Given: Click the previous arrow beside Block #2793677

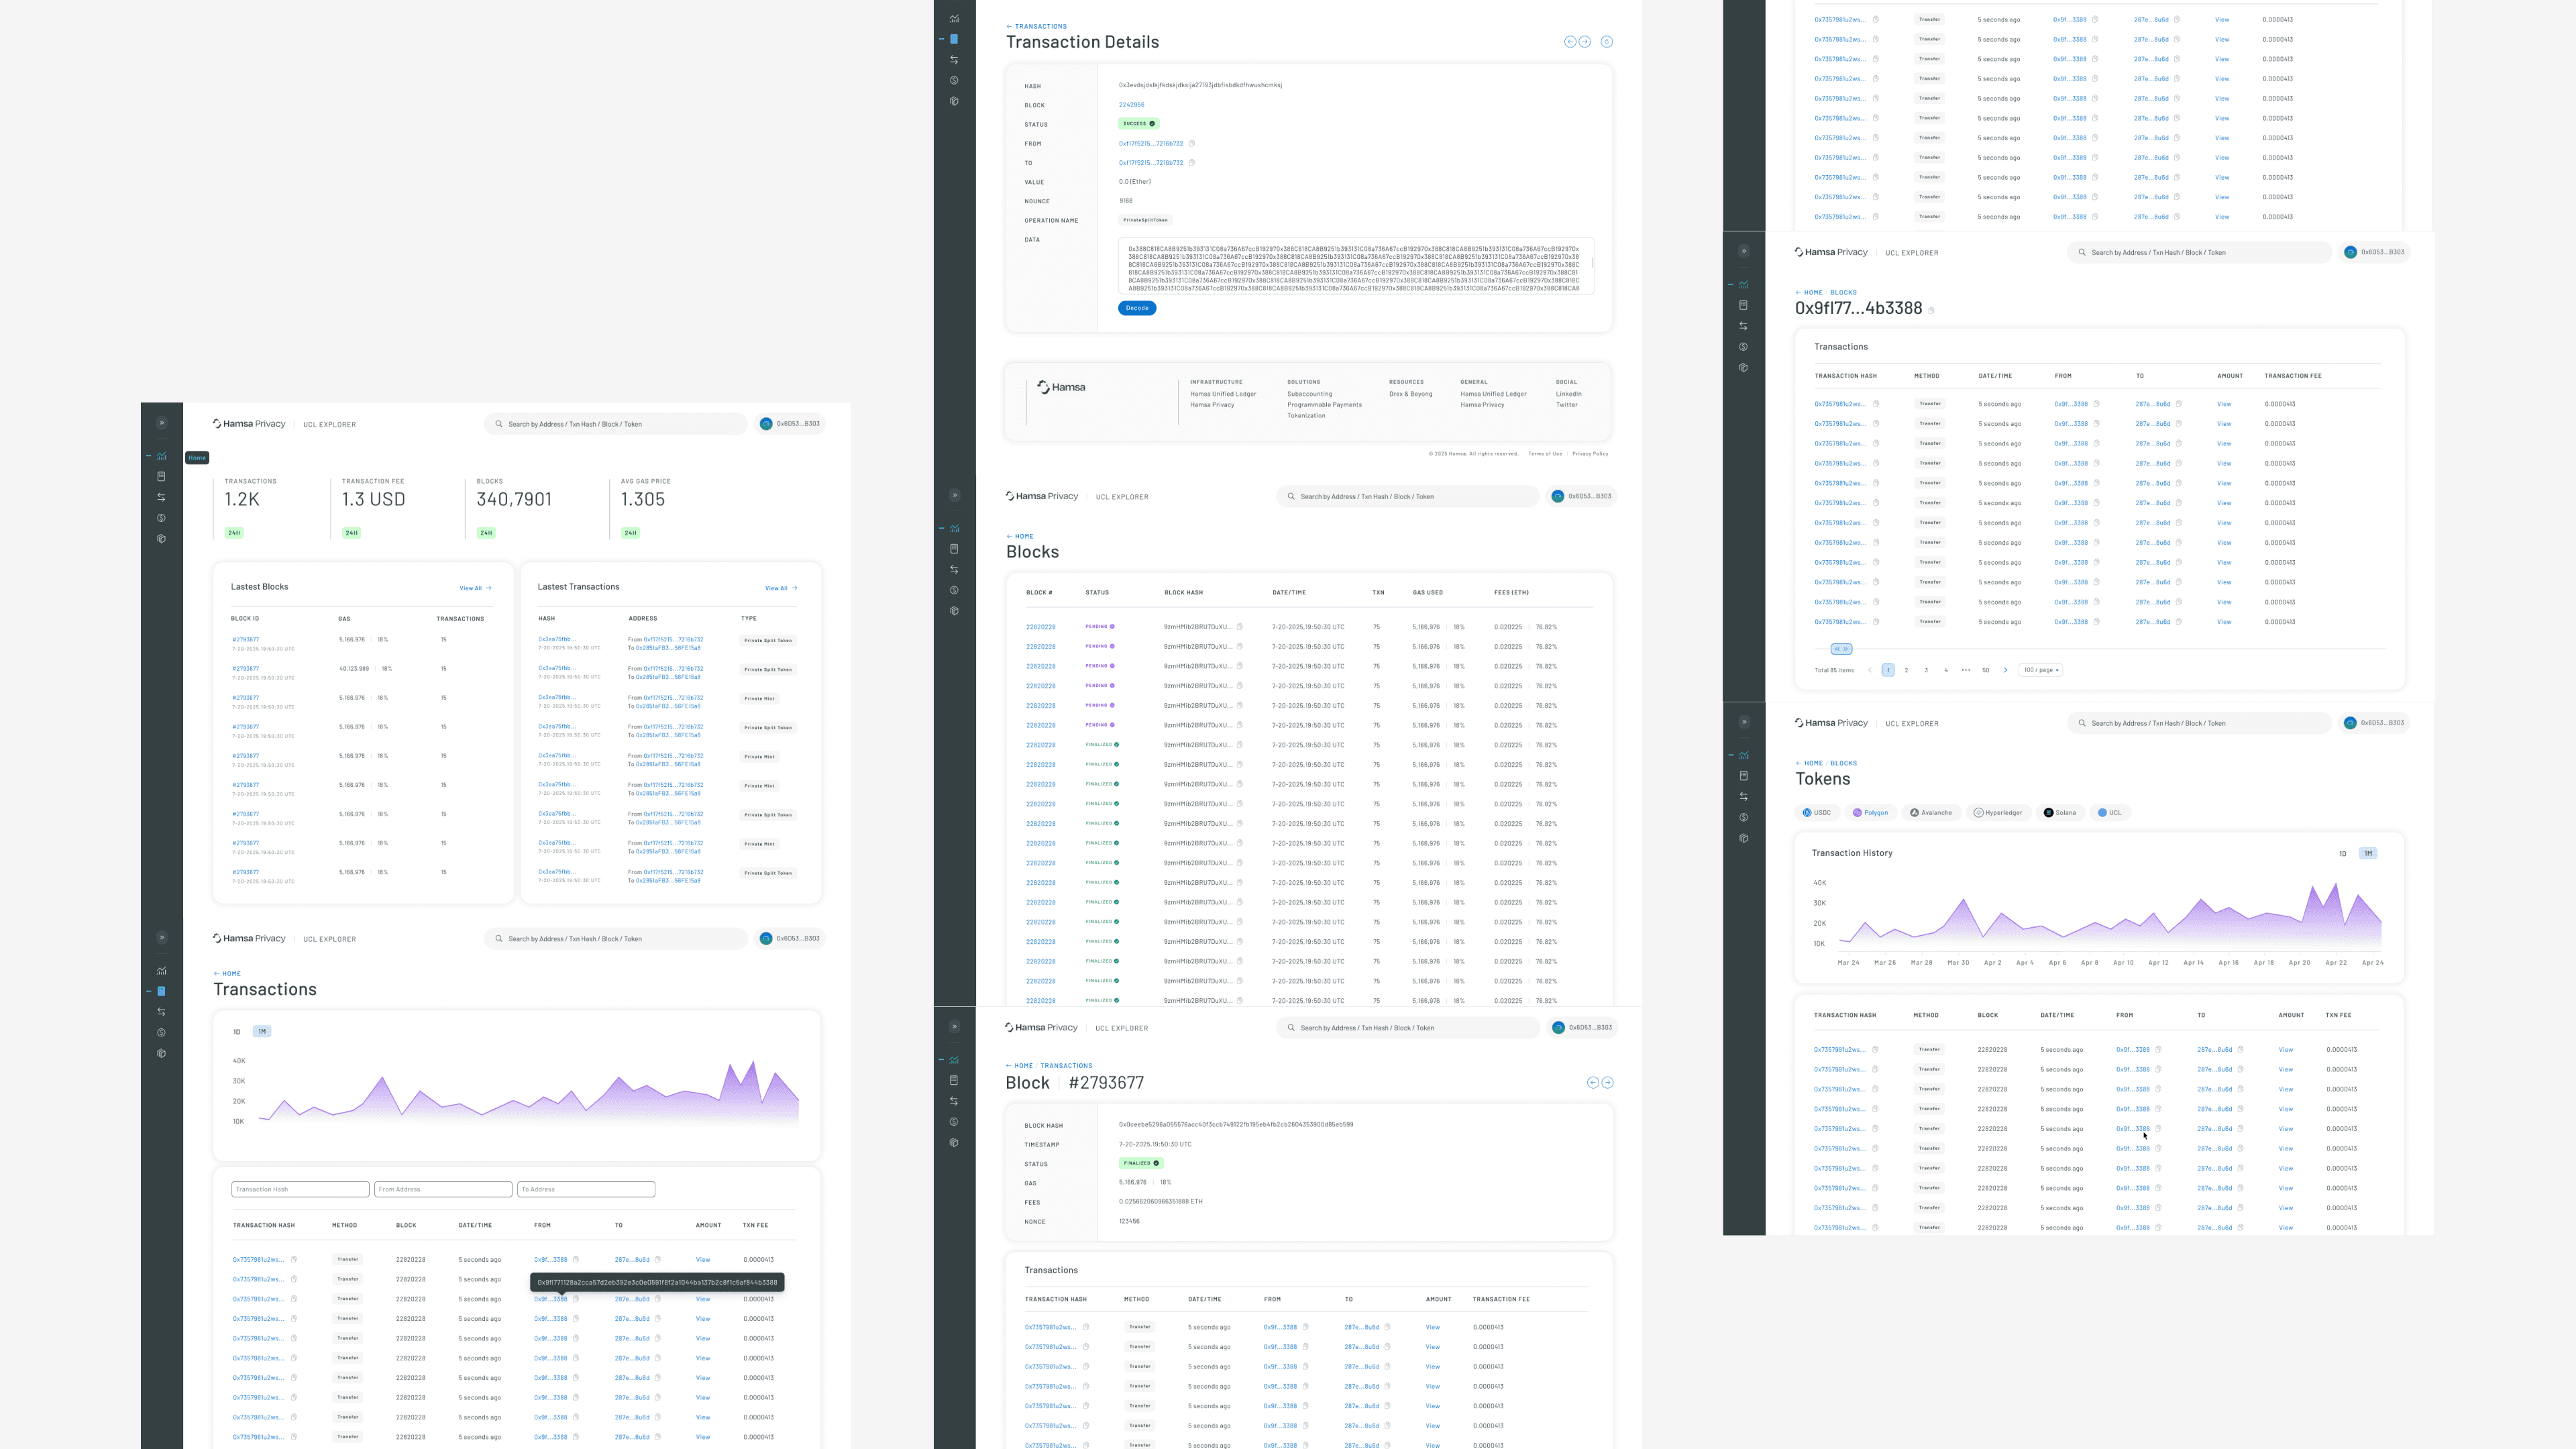Looking at the screenshot, I should click(1592, 1082).
